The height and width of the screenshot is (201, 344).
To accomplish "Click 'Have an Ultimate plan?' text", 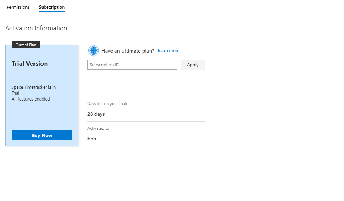I will click(x=128, y=51).
